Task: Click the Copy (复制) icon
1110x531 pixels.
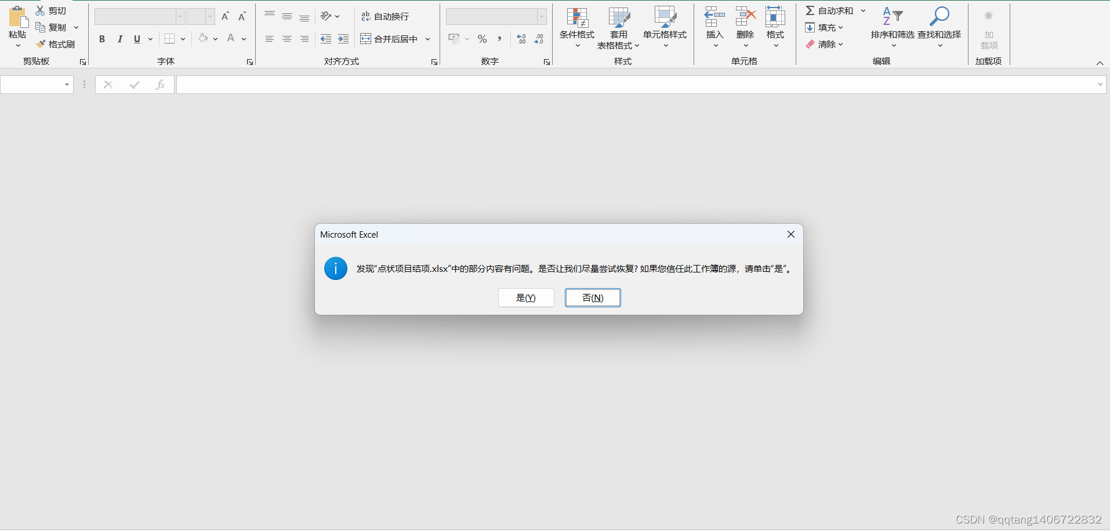Action: pos(40,27)
